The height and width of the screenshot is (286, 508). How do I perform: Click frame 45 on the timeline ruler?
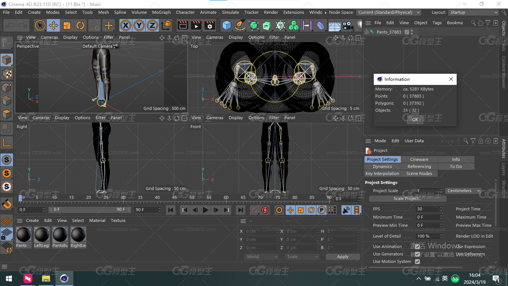[x=174, y=197]
